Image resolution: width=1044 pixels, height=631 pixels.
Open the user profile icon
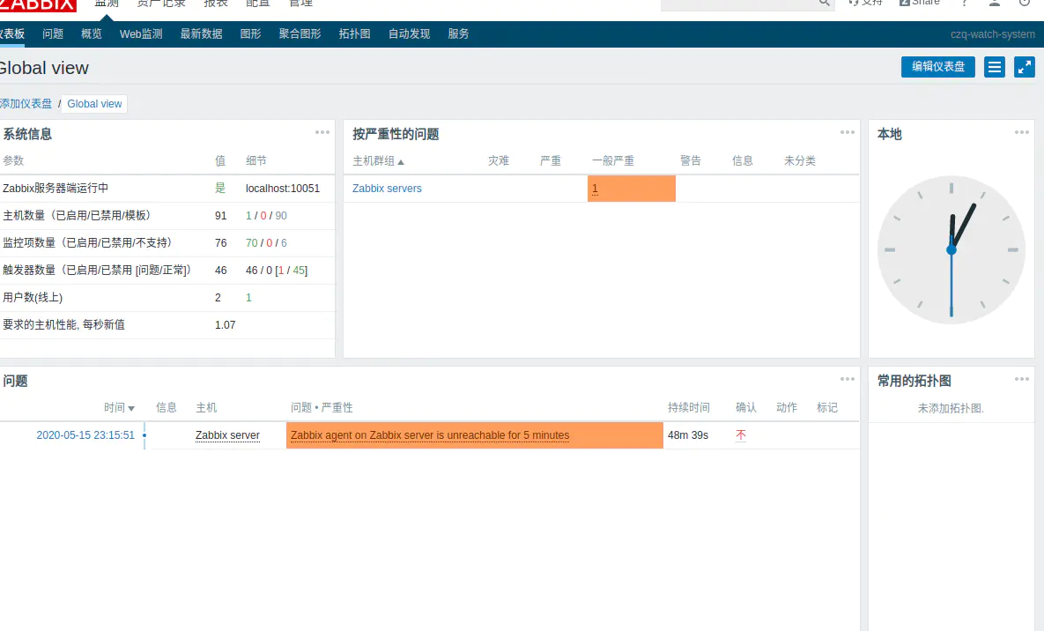pyautogui.click(x=994, y=3)
